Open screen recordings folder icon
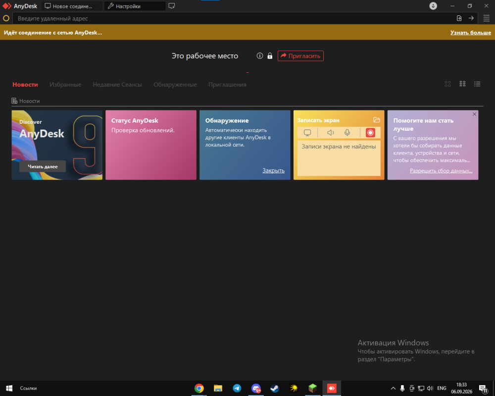The image size is (495, 396). pyautogui.click(x=377, y=120)
